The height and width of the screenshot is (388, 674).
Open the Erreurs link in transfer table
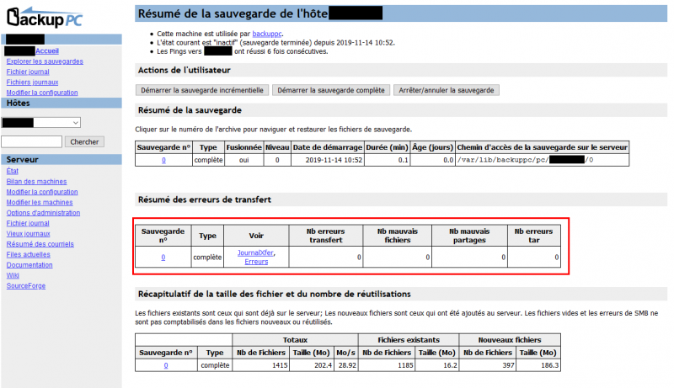255,262
